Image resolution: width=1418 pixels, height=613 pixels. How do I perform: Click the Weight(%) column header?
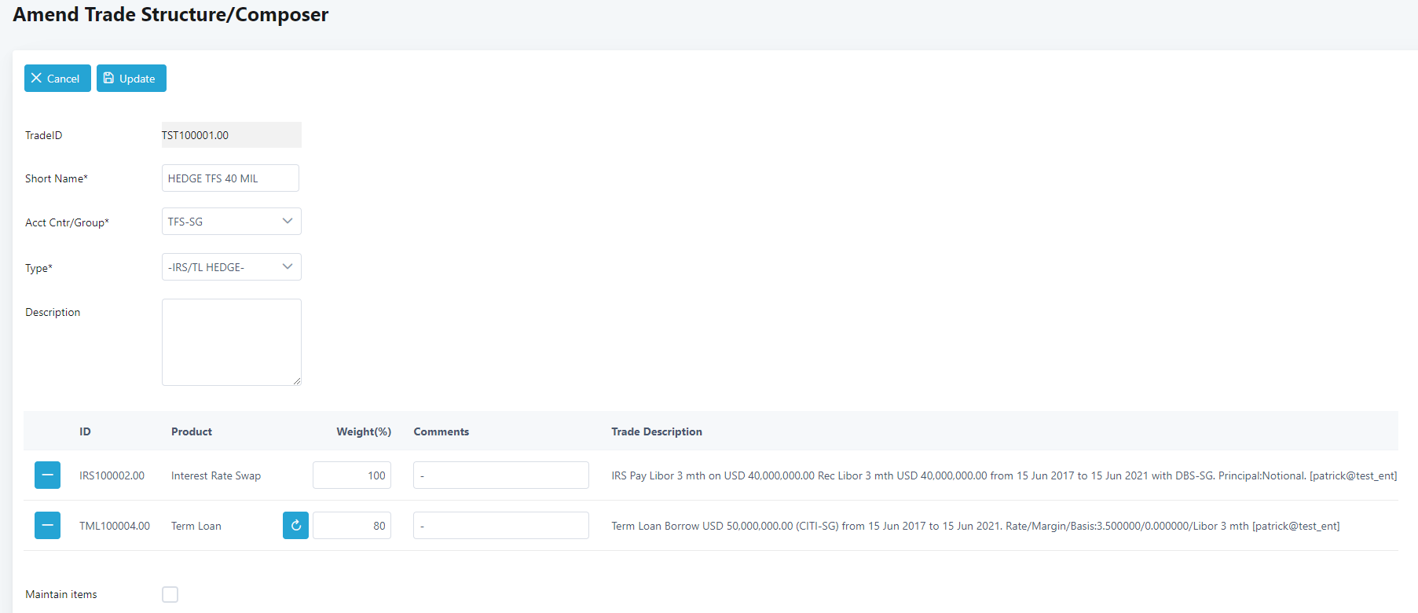[364, 431]
